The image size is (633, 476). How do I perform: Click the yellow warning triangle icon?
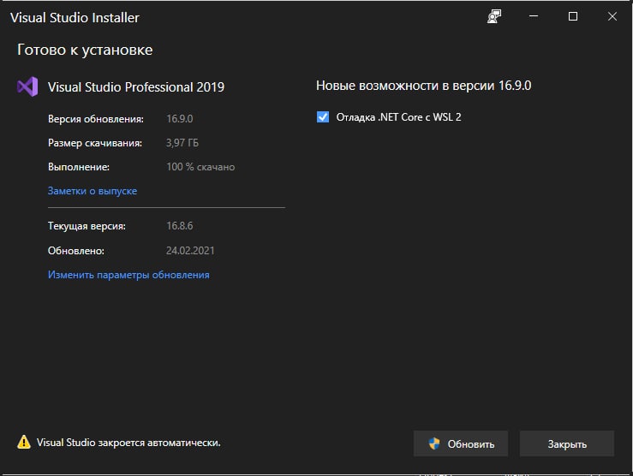coord(24,442)
